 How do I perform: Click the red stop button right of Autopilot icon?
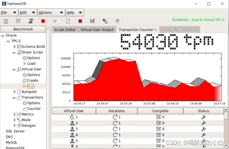80,21
